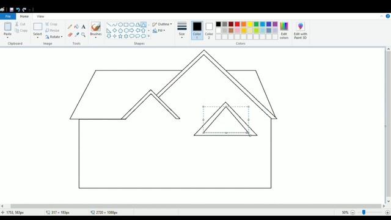
Task: Choose the yellow color swatch
Action: pos(250,24)
